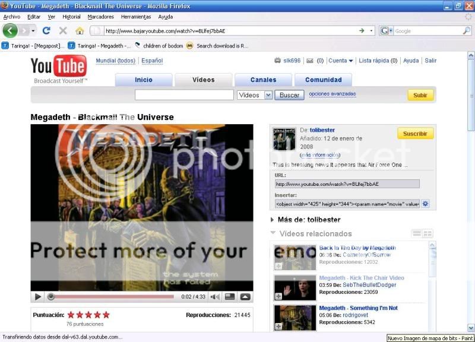Mute the video using the speaker icon
475x342 pixels.
pyautogui.click(x=215, y=297)
